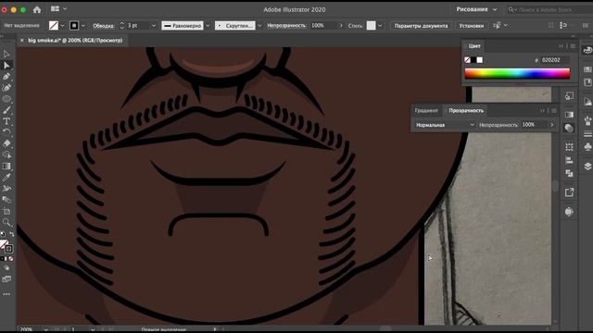Close the big smoke.ai document tab
593x333 pixels.
[x=21, y=41]
